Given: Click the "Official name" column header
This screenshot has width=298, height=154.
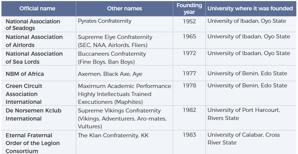Looking at the screenshot, I should (x=37, y=9).
